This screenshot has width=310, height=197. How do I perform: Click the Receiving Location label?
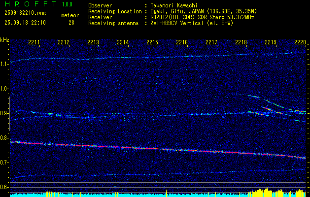point(115,11)
